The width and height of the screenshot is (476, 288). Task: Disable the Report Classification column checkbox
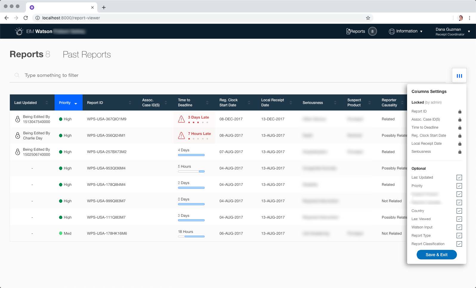point(459,244)
